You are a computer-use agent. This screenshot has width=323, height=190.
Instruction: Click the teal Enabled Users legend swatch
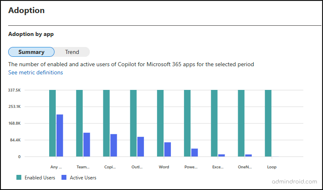[19, 178]
